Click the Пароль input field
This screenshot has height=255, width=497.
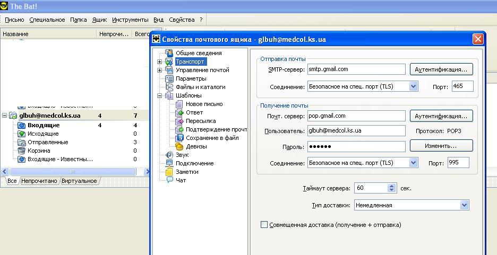356,146
